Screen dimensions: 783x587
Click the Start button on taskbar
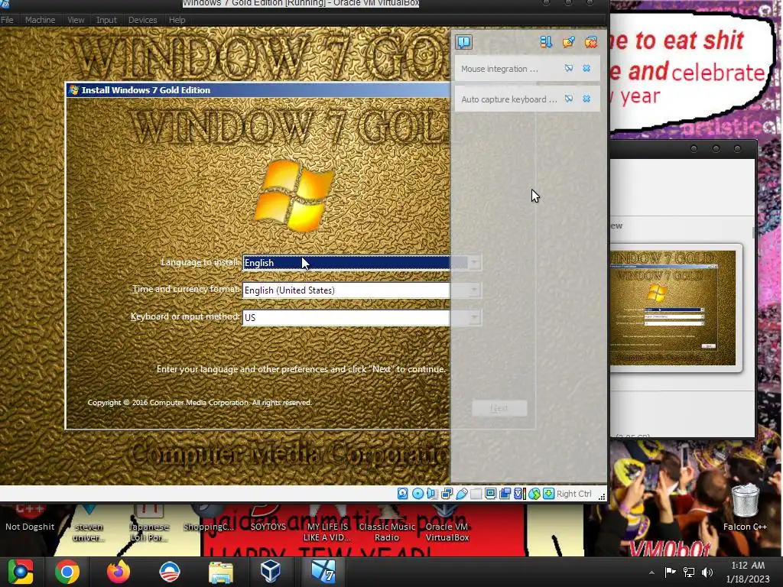(21, 572)
